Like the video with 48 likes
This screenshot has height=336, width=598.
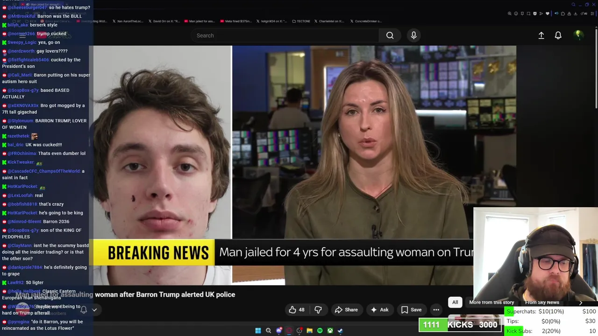296,310
